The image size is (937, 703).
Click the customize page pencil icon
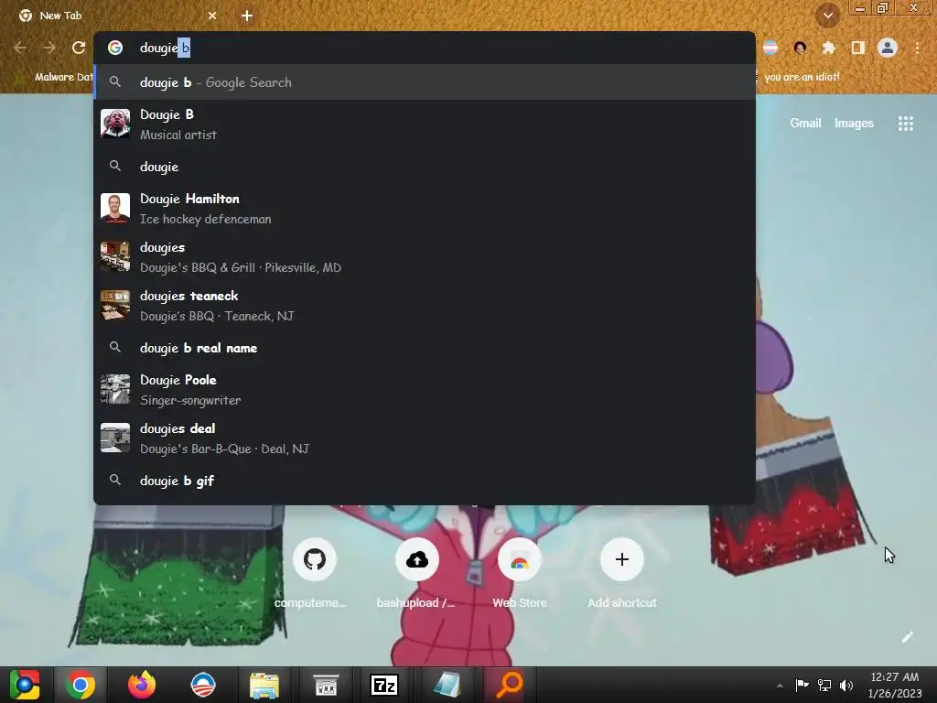[x=907, y=637]
